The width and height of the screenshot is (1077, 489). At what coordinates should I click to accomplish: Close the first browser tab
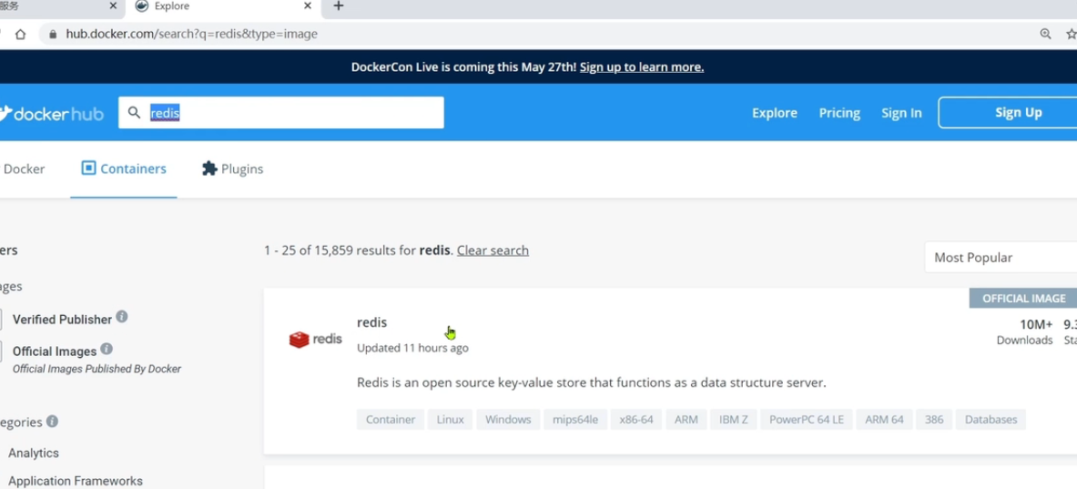pyautogui.click(x=113, y=6)
